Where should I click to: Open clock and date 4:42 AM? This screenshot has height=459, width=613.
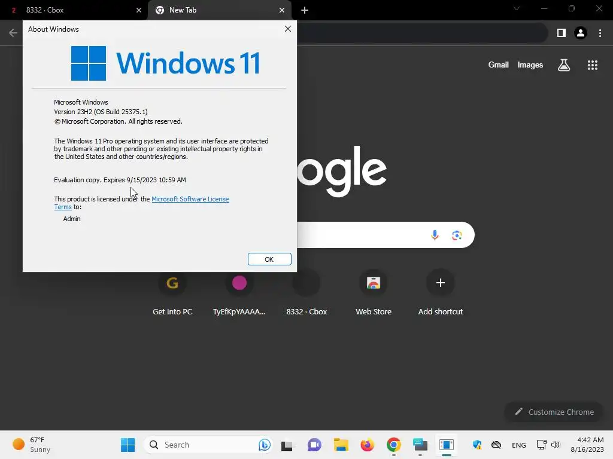587,445
